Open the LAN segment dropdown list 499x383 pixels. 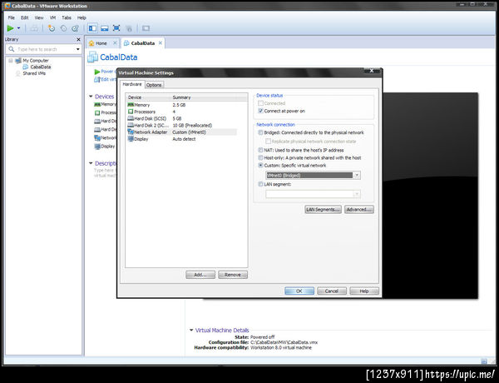(x=313, y=194)
